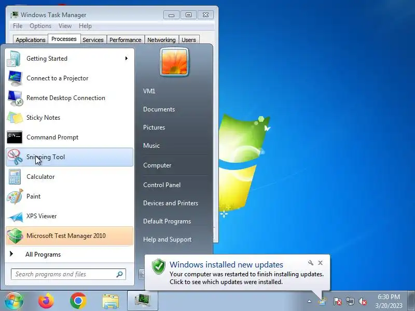The image size is (415, 311).
Task: Click the taskbar clock showing 6:30 PM
Action: [x=389, y=301]
